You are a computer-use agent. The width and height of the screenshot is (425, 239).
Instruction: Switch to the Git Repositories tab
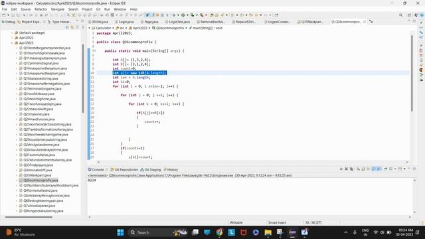pyautogui.click(x=124, y=170)
